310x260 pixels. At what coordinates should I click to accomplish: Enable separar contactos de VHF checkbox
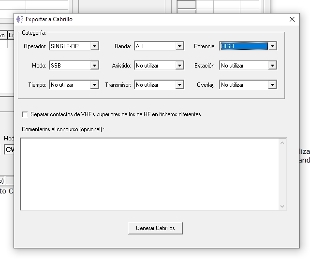tap(25, 114)
